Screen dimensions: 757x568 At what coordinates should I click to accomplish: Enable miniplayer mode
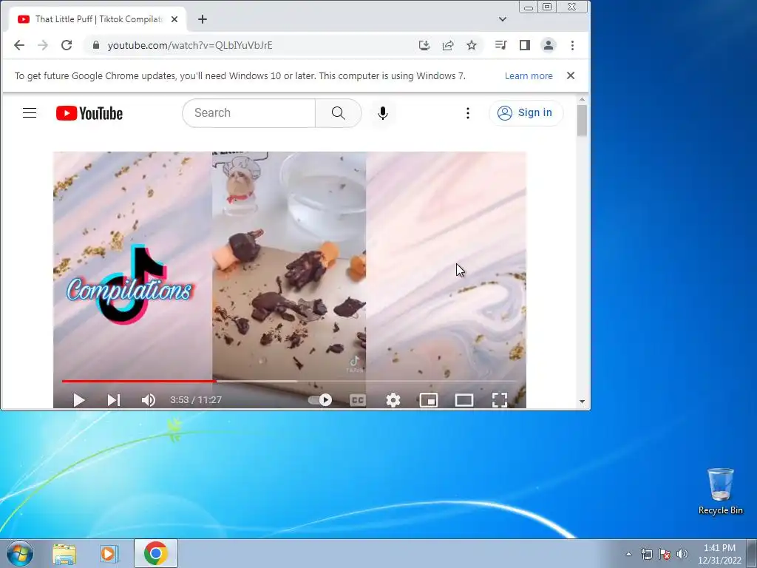click(x=429, y=400)
